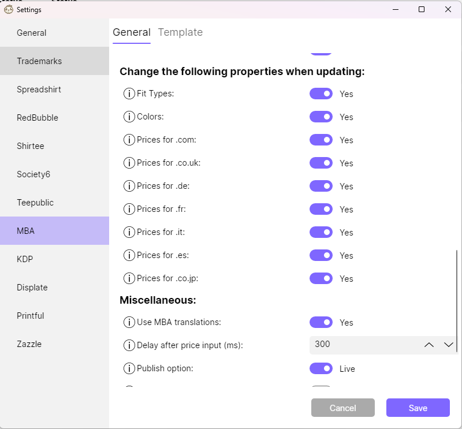Viewport: 462px width, 429px height.
Task: Click info icon for Use MBA translations
Action: click(129, 322)
